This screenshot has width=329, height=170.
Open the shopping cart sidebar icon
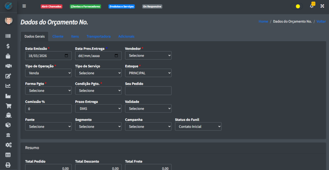click(8, 106)
